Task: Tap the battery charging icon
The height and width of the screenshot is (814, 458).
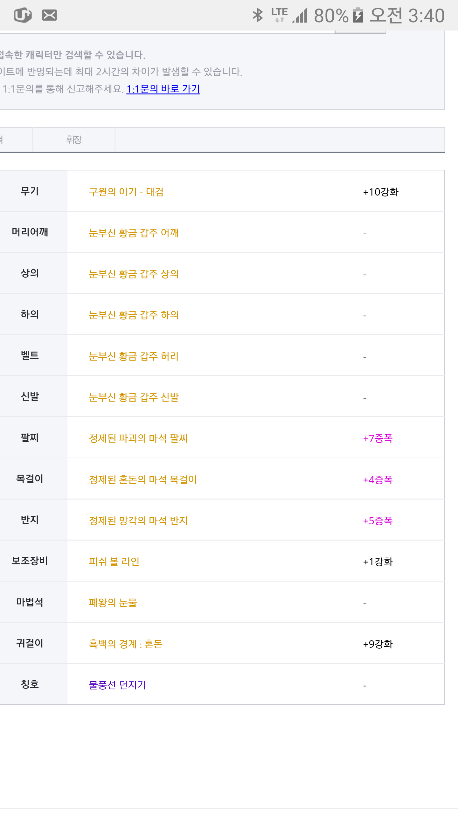Action: tap(358, 15)
